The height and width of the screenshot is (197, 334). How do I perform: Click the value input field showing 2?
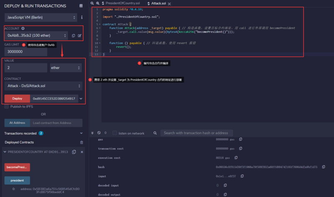pyautogui.click(x=26, y=68)
